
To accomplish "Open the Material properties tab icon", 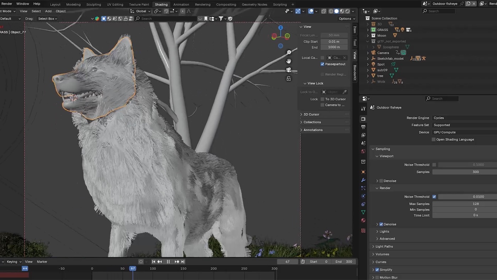I will [363, 220].
